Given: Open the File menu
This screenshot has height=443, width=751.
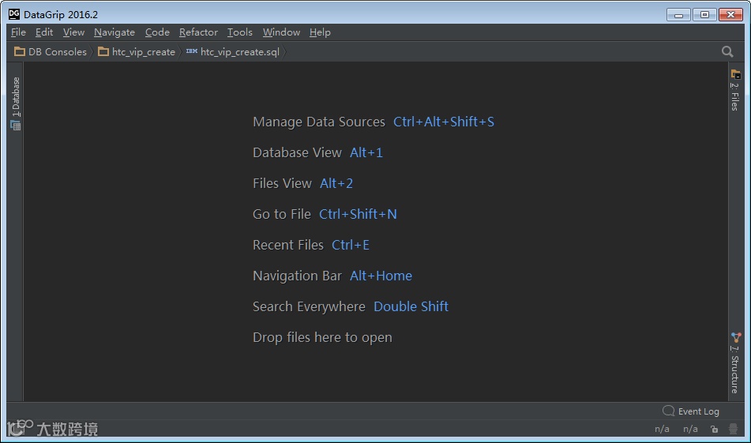Looking at the screenshot, I should click(18, 32).
